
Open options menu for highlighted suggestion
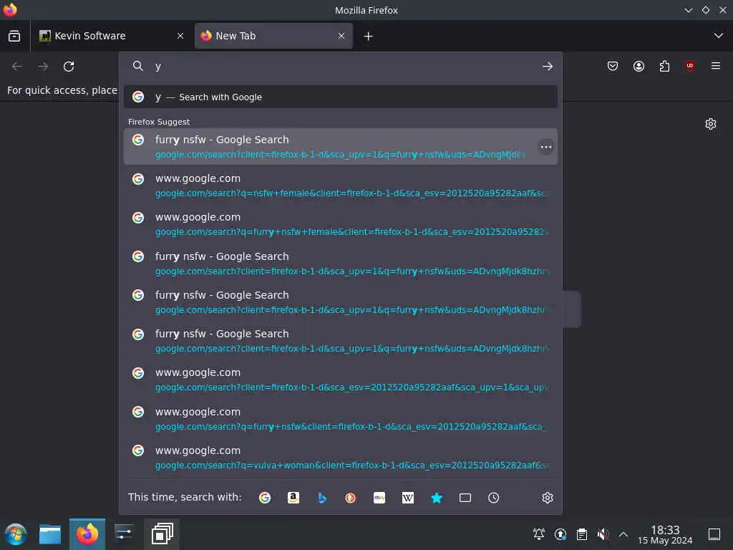pyautogui.click(x=546, y=147)
